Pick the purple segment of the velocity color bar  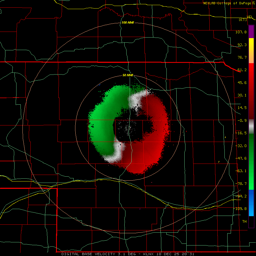pyautogui.click(x=251, y=32)
